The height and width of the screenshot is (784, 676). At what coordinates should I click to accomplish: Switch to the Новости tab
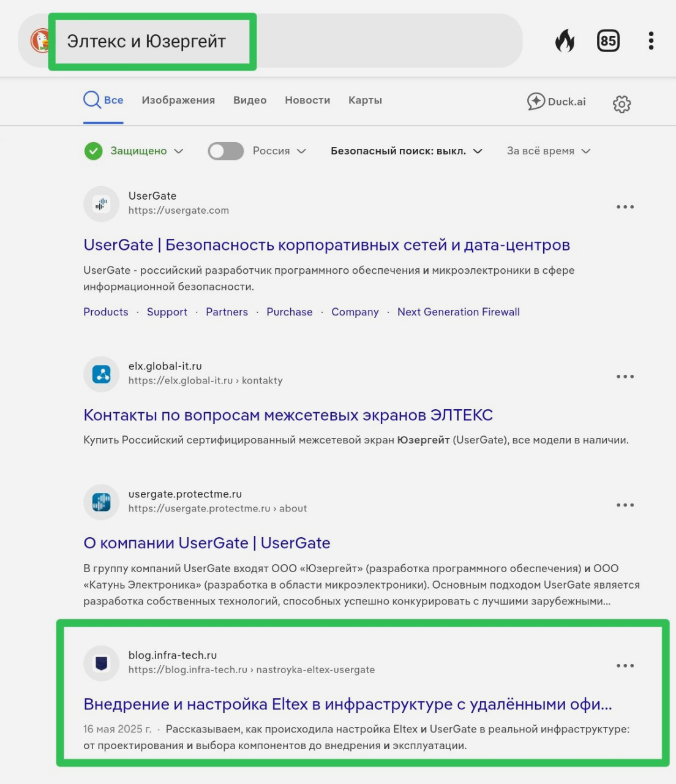tap(307, 100)
